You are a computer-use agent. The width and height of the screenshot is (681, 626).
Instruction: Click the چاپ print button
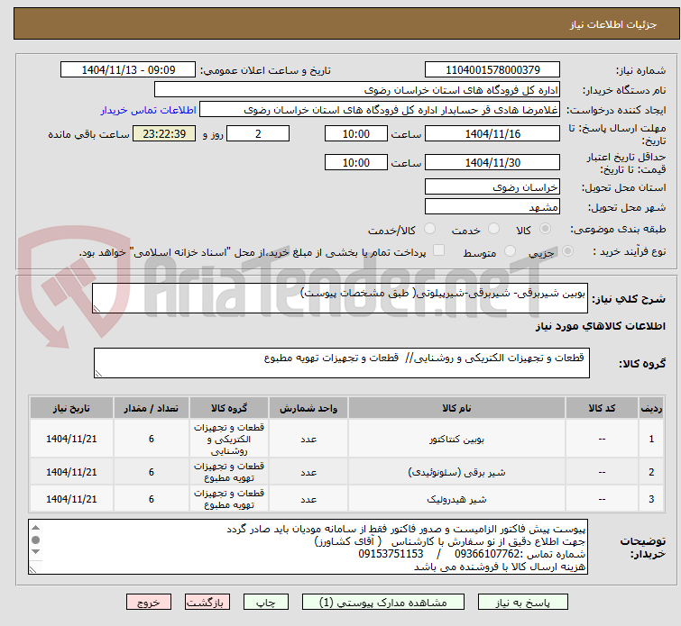(x=266, y=603)
